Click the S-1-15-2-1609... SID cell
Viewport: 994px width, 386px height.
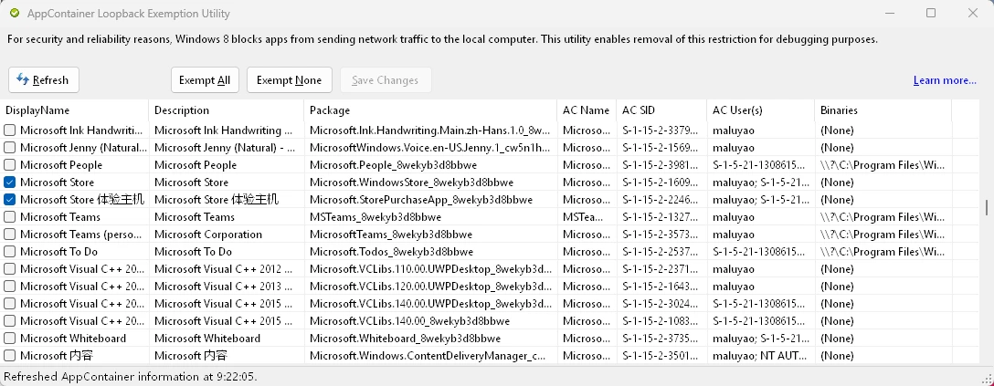point(661,183)
